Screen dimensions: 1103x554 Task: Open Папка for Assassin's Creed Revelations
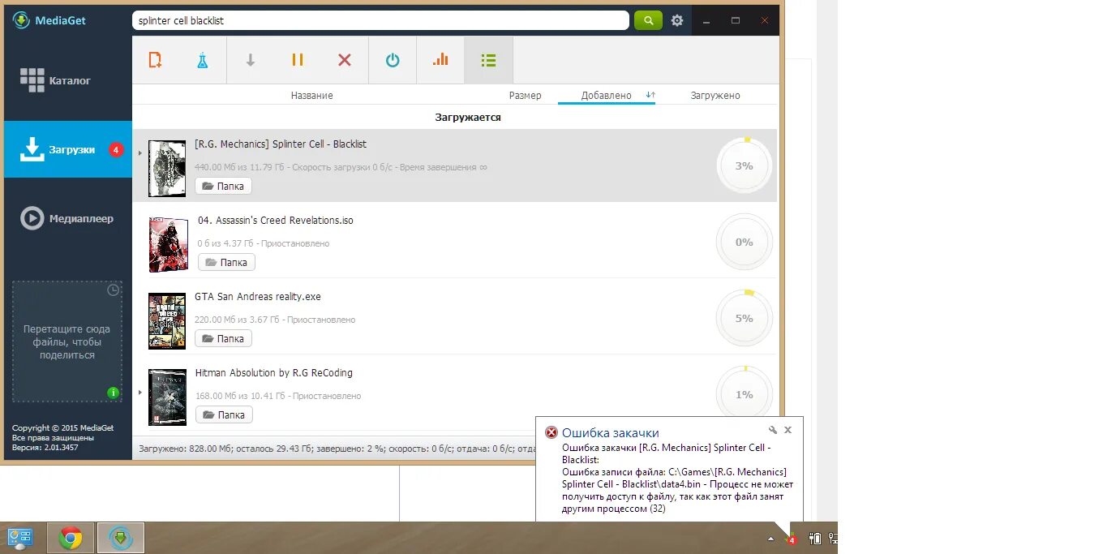pos(226,262)
